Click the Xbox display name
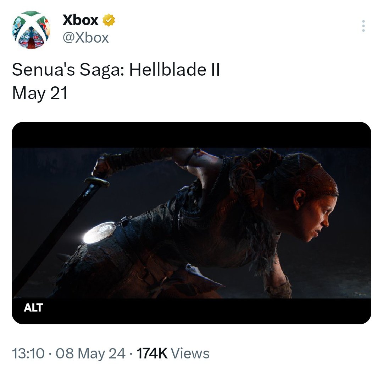 (x=80, y=21)
